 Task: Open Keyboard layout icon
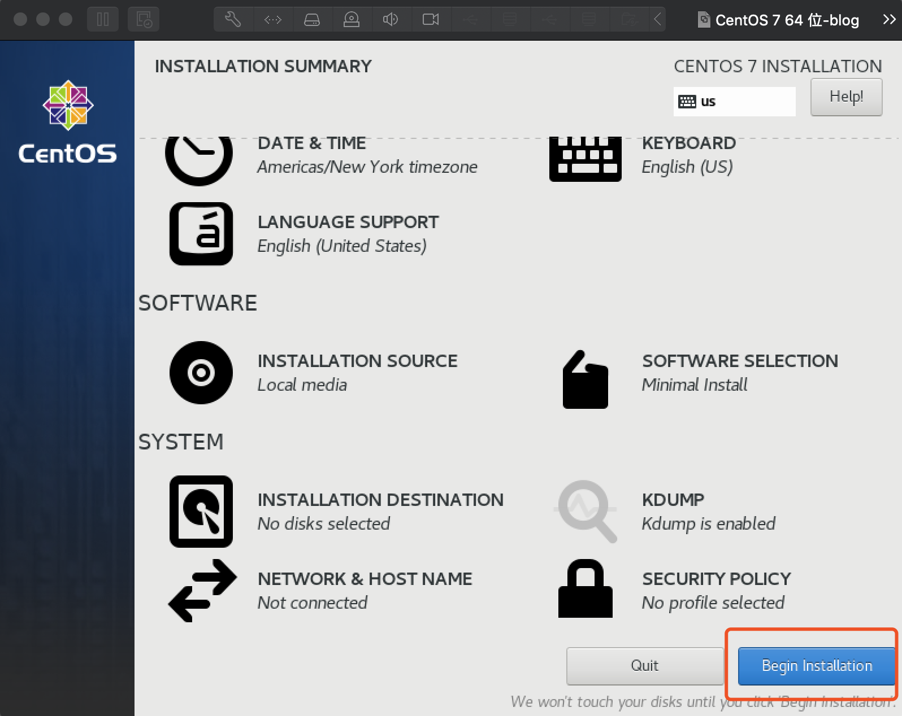(586, 159)
